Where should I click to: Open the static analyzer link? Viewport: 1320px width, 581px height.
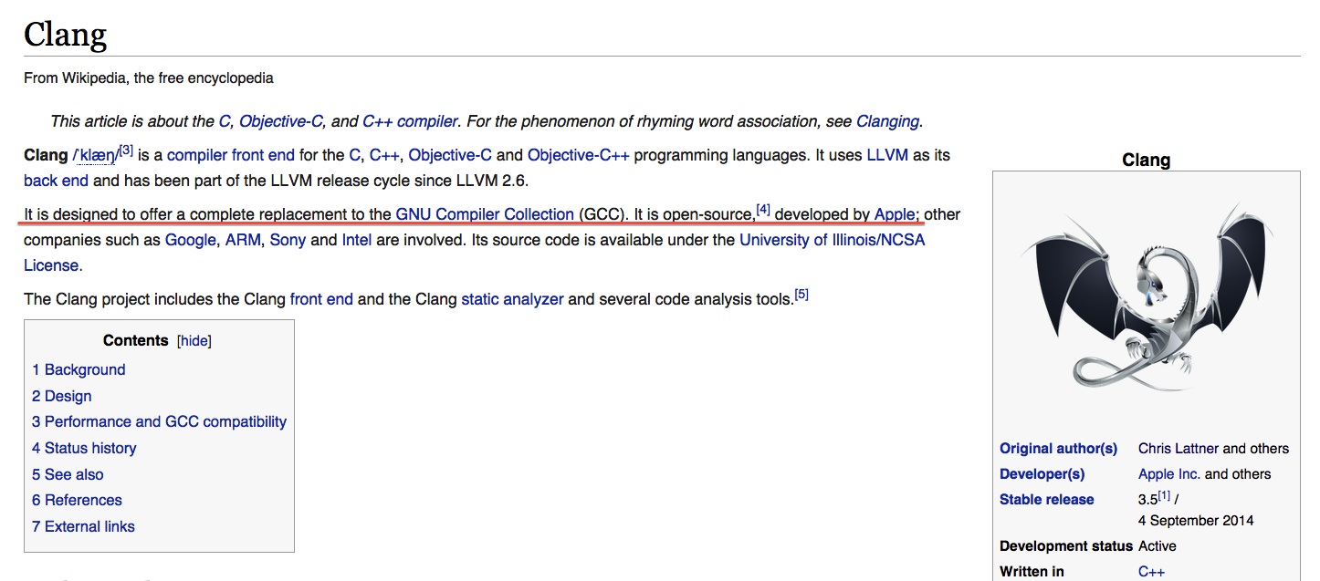512,298
